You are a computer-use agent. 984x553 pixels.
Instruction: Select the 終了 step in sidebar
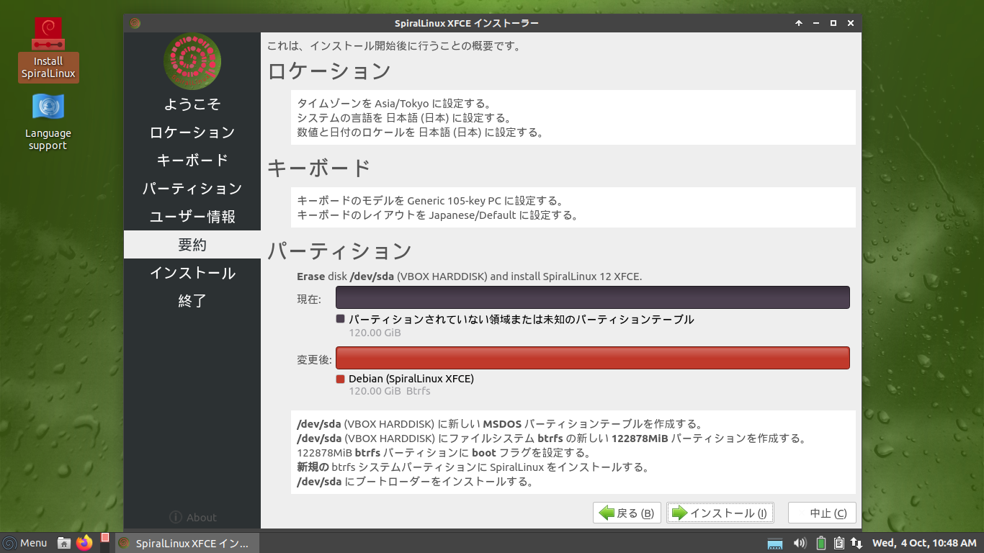coord(192,301)
